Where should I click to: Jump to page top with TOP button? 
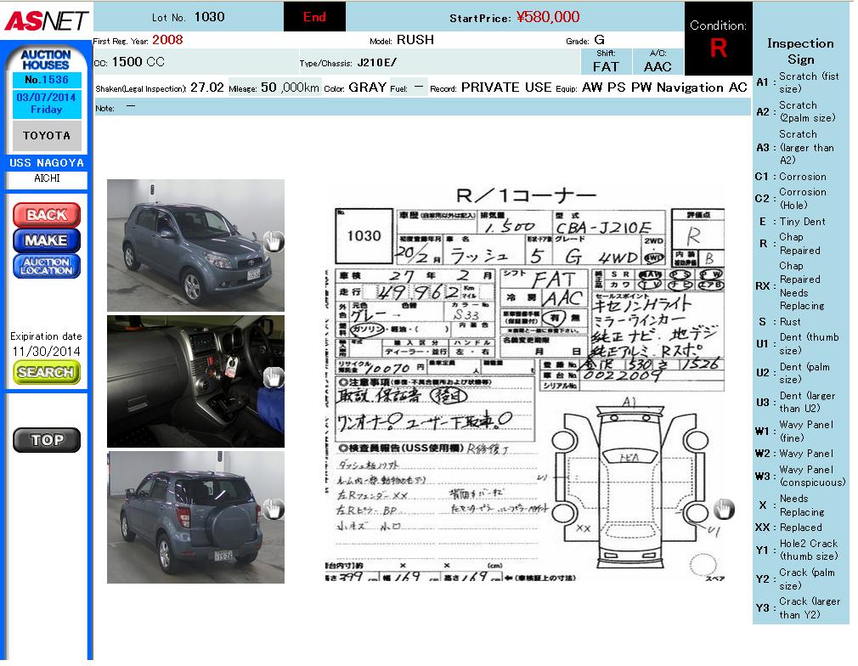[46, 439]
